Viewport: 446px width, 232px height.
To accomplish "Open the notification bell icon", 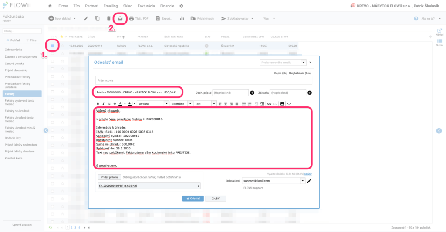I will [x=353, y=5].
